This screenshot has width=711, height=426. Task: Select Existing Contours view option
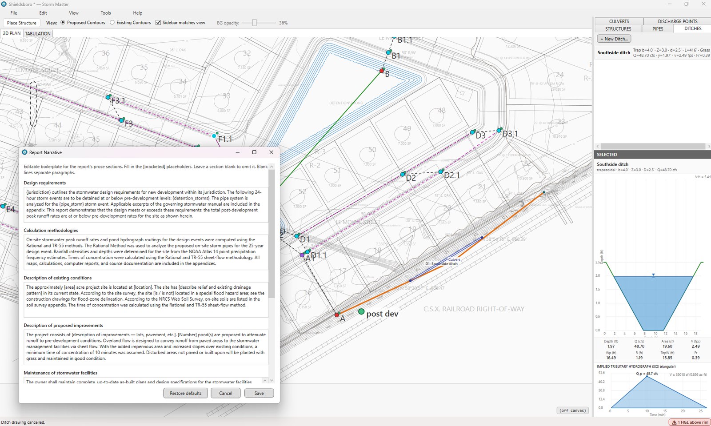[x=130, y=23]
